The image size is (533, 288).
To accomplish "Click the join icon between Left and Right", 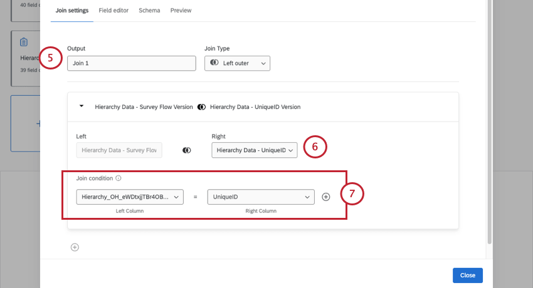I will tap(187, 150).
